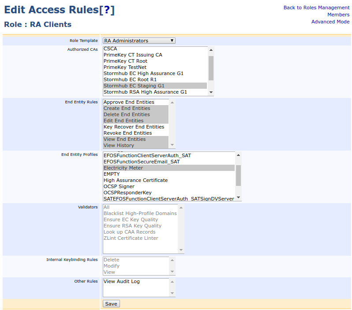Switch to Advanced Mode
The image size is (352, 310).
(330, 22)
